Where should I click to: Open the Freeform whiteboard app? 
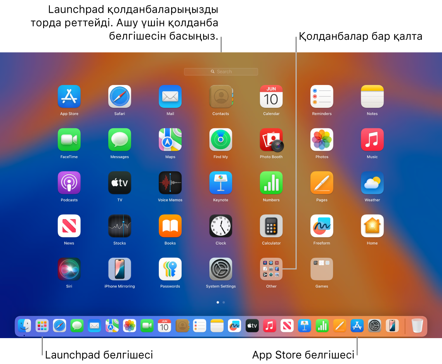click(x=321, y=226)
